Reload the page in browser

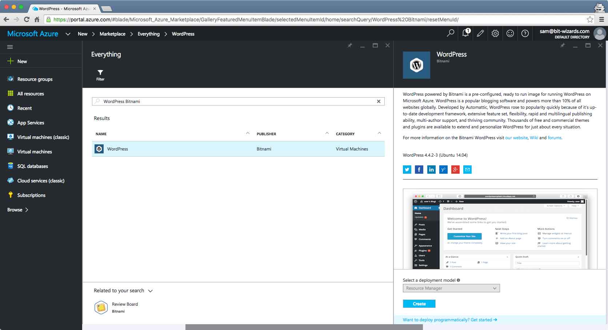(27, 19)
